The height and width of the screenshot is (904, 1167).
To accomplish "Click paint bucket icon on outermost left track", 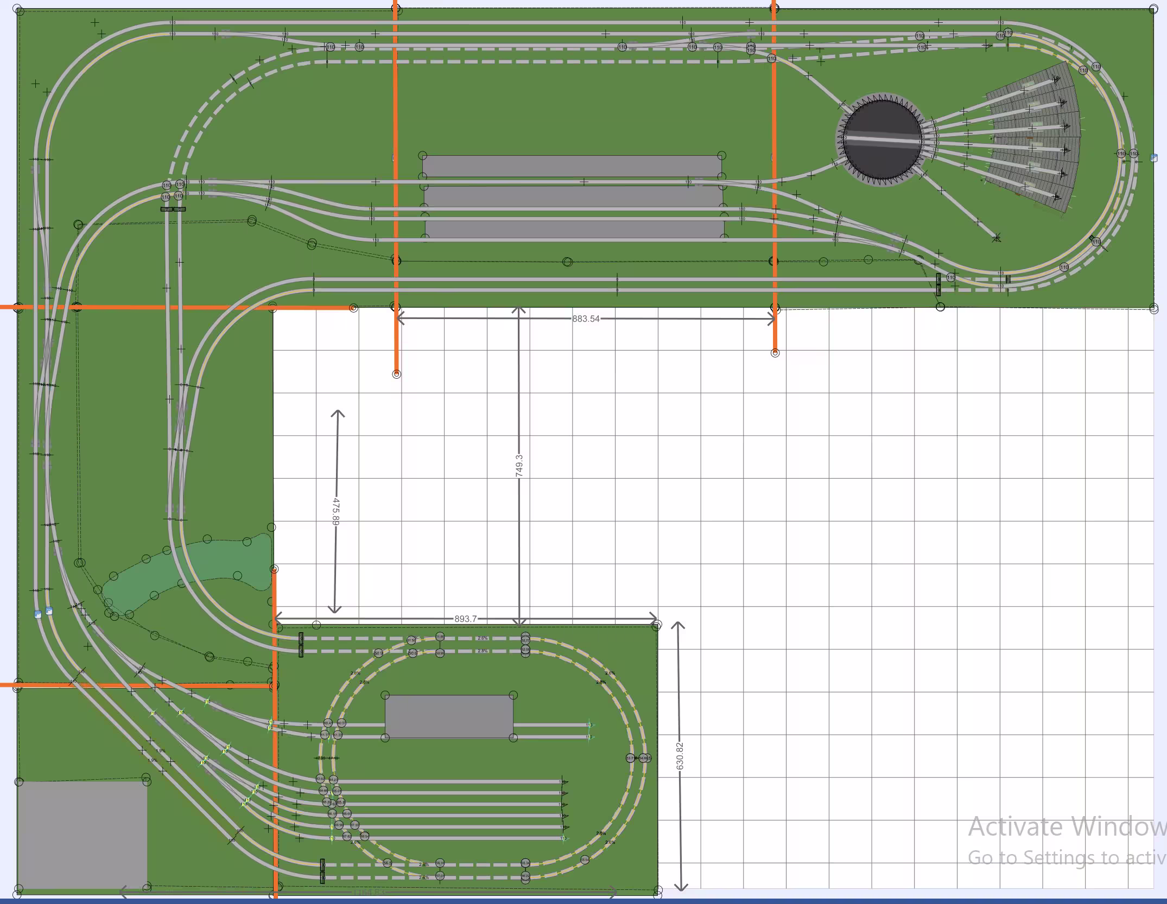I will (x=37, y=615).
